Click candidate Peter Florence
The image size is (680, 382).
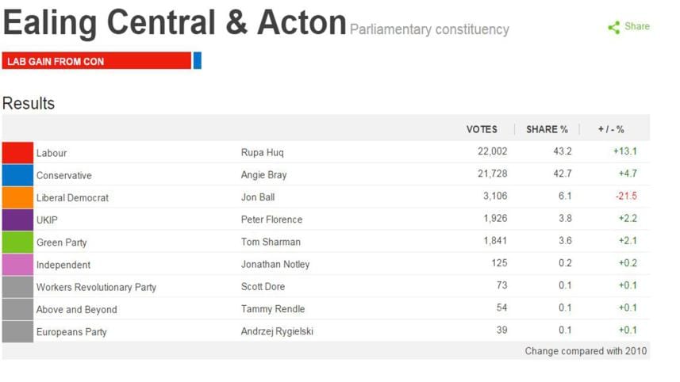pyautogui.click(x=271, y=220)
